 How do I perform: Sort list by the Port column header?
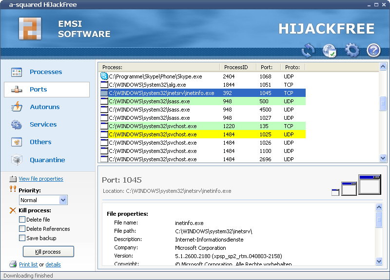[x=268, y=67]
